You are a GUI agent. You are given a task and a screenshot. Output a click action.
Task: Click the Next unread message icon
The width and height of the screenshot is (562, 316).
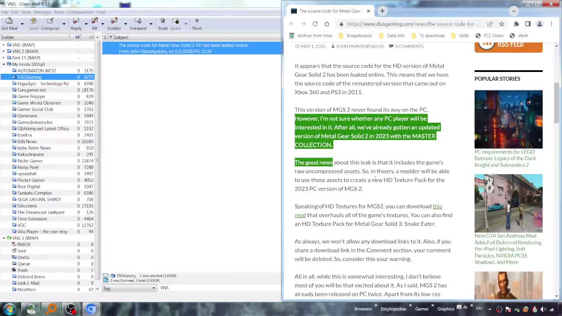197,24
